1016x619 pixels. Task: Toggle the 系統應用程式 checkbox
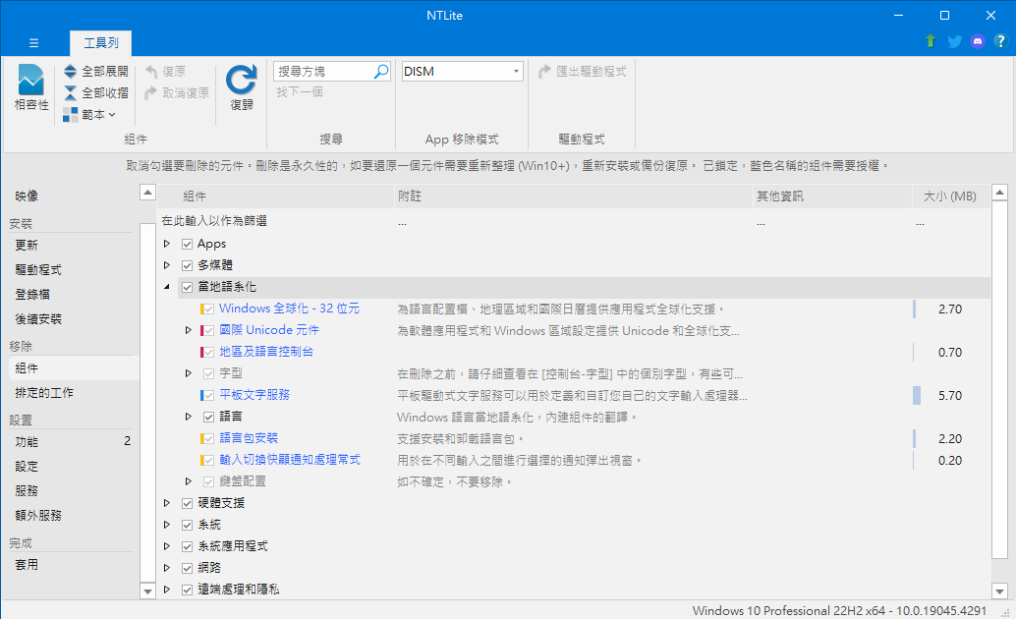[188, 546]
